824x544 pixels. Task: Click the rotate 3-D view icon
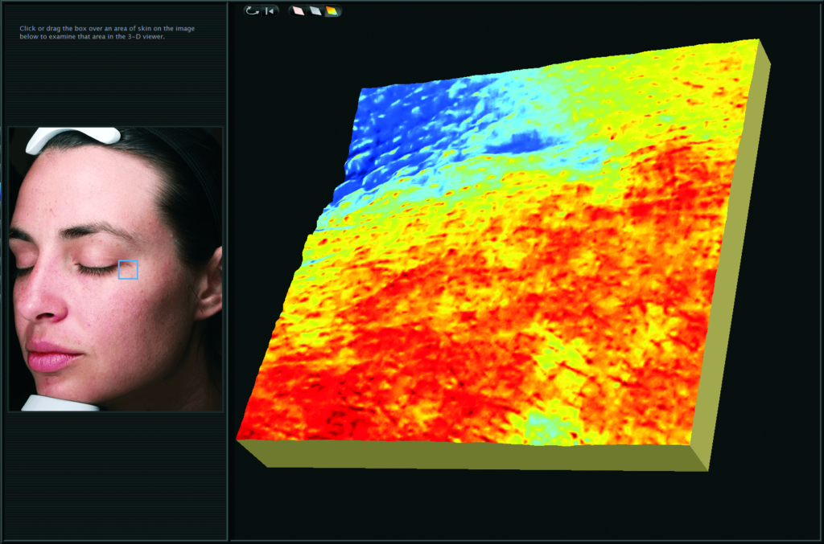[253, 10]
